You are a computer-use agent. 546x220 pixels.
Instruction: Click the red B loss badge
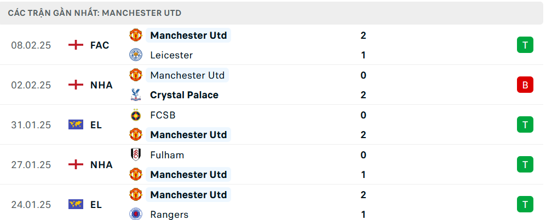point(525,85)
